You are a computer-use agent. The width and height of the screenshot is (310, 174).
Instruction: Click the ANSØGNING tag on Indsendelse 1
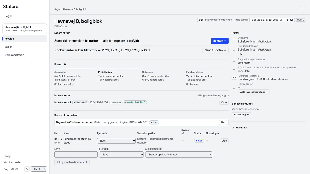(x=80, y=102)
